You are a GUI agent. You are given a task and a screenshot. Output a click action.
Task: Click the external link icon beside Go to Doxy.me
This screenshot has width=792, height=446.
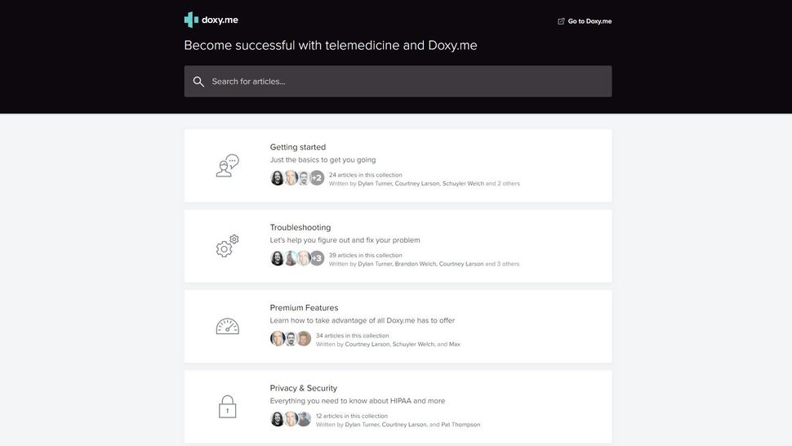(561, 21)
